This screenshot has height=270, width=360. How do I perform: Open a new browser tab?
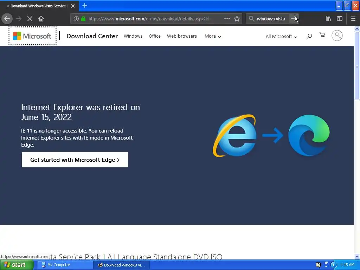[x=85, y=6]
